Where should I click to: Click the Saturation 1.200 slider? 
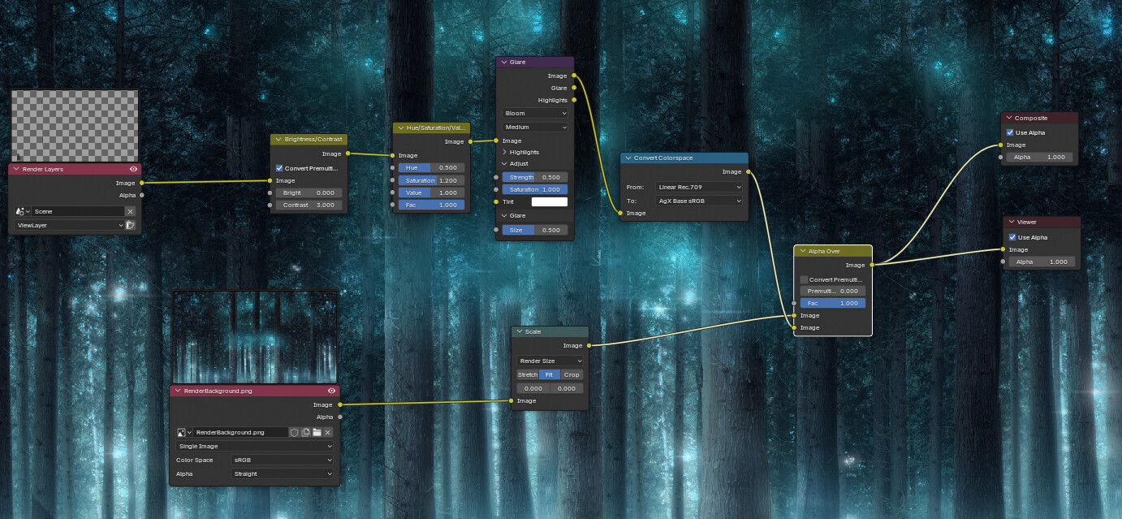(431, 180)
